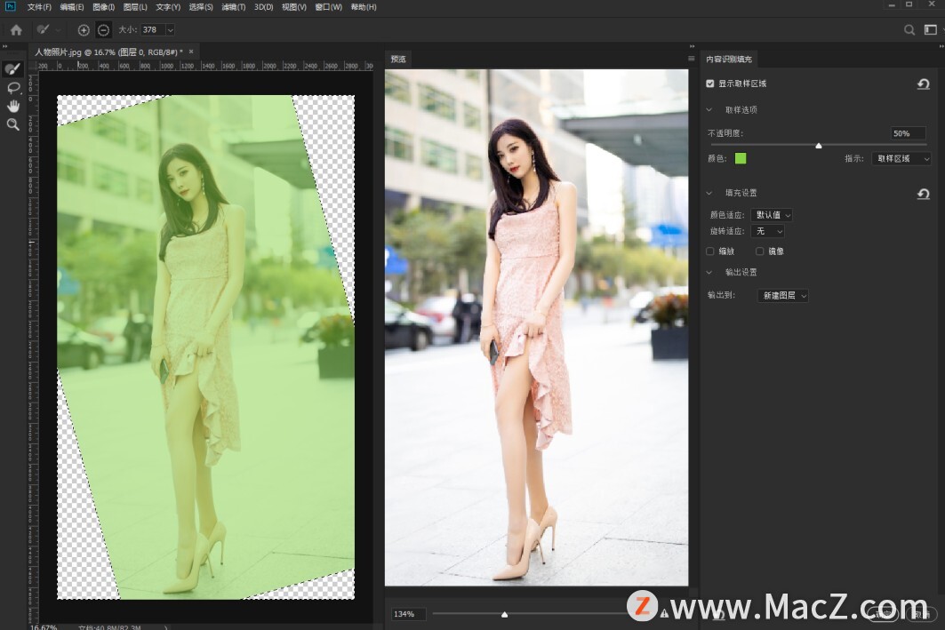The height and width of the screenshot is (630, 945).
Task: Click the Photoshop logo icon
Action: pos(11,6)
